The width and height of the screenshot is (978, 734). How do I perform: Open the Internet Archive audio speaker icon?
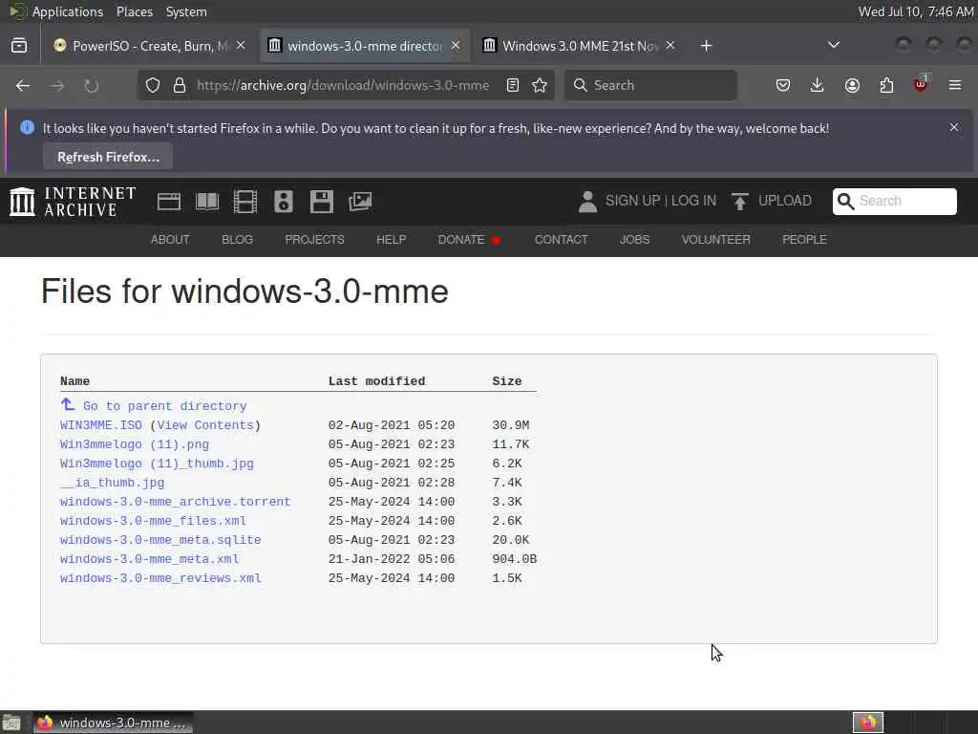(283, 202)
